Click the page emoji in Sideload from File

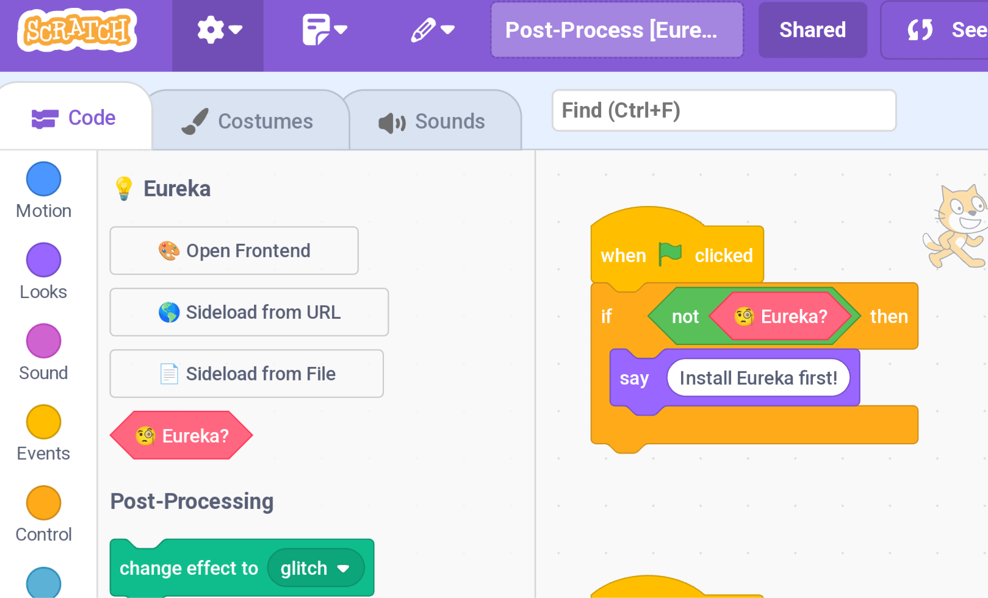click(169, 374)
